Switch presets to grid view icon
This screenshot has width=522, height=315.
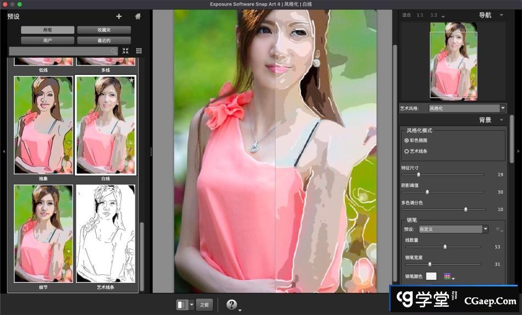pyautogui.click(x=139, y=51)
